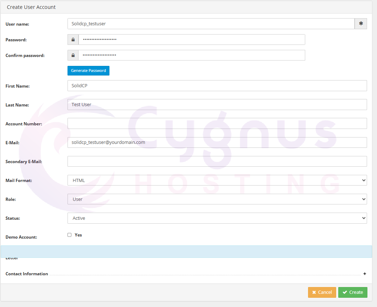Click the lock icon beside Confirm password
This screenshot has width=377, height=307.
(x=73, y=55)
